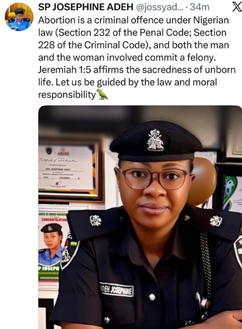Screen dimensions: 242x329
Task: Open the SP JOSEPHINE ADEH display name
Action: (86, 7)
